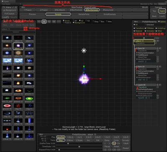The image size is (167, 152).
Task: Click the white light gizmo in viewport
Action: coord(84,51)
